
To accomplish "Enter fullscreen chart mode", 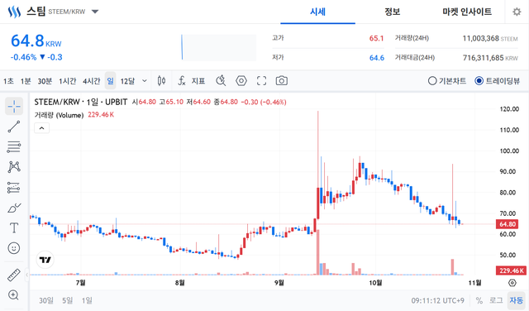I will point(261,81).
